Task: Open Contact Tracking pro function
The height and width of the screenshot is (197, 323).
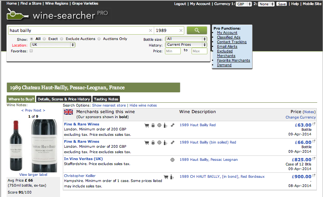Action: (x=232, y=42)
